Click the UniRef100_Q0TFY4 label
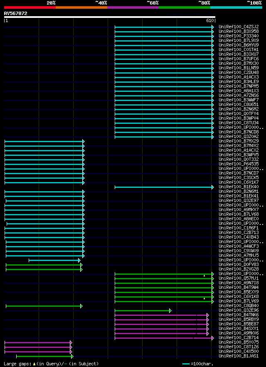Viewport: 266px width, 367px height. [239, 113]
